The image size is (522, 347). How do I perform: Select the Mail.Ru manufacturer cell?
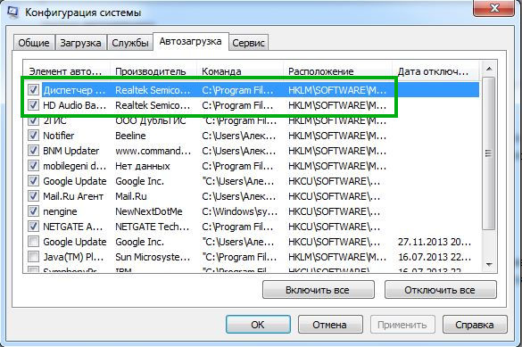pyautogui.click(x=131, y=196)
